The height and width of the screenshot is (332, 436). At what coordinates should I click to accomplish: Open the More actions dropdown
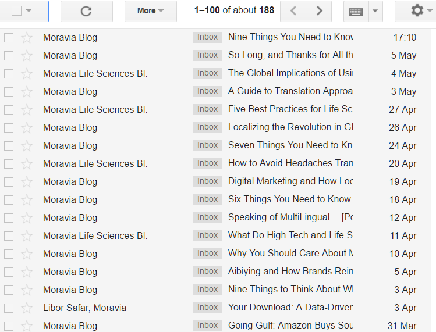point(150,11)
